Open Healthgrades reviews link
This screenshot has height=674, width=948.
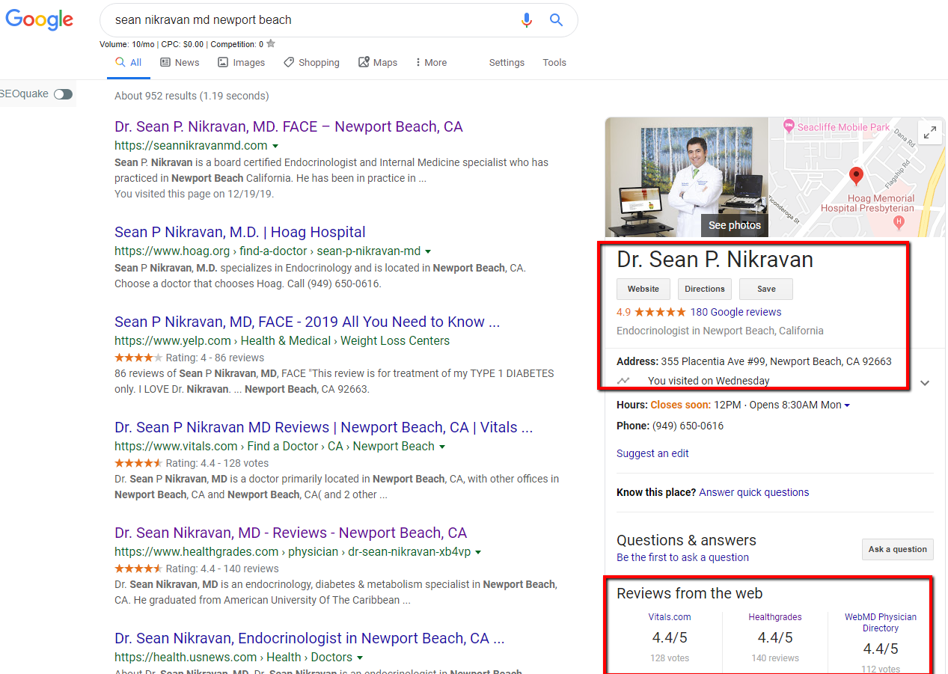coord(775,617)
